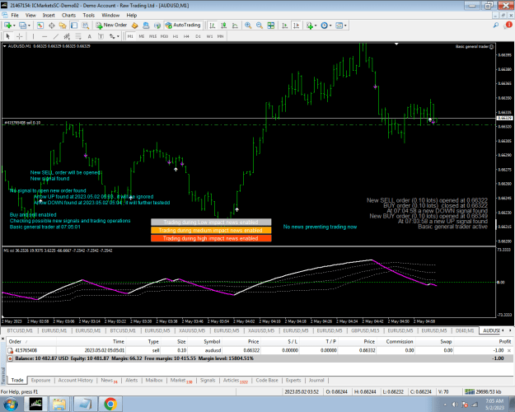
Task: Open Chrome from the taskbar
Action: point(110,404)
